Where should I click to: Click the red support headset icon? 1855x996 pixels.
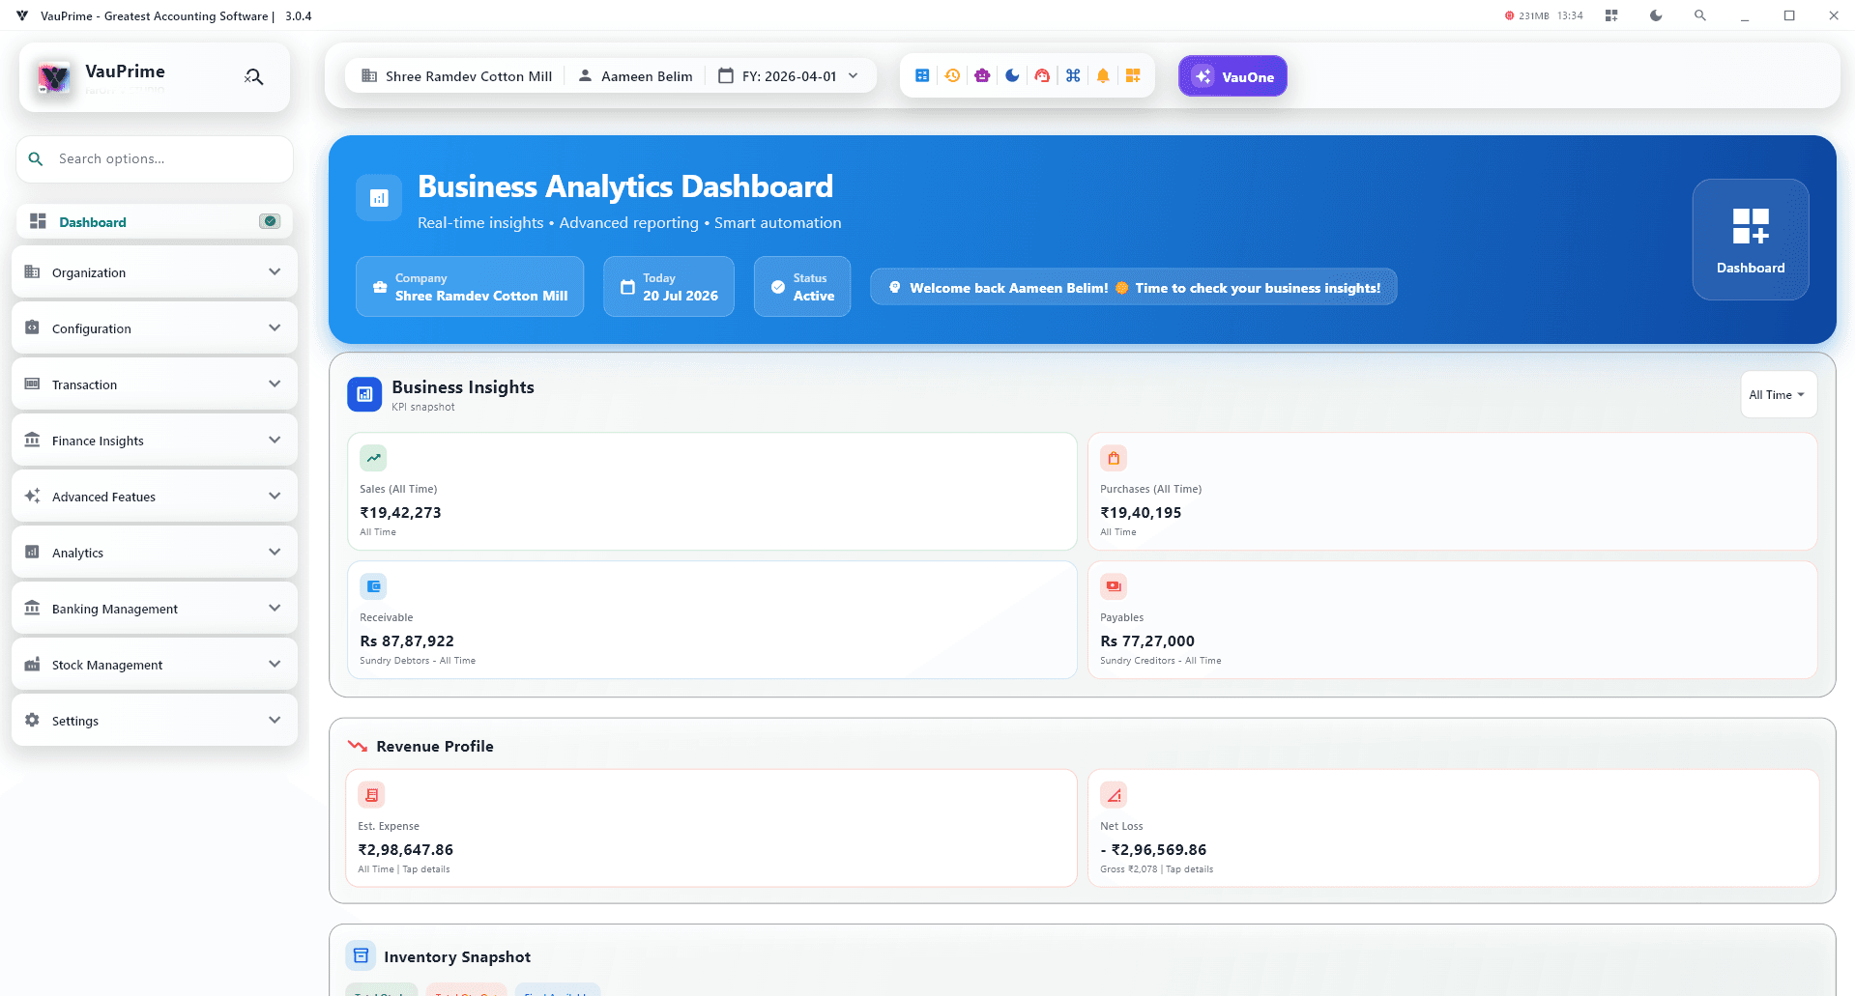click(x=1042, y=76)
